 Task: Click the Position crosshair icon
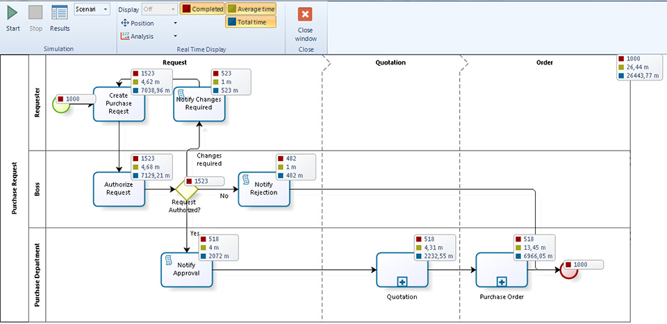coord(124,23)
